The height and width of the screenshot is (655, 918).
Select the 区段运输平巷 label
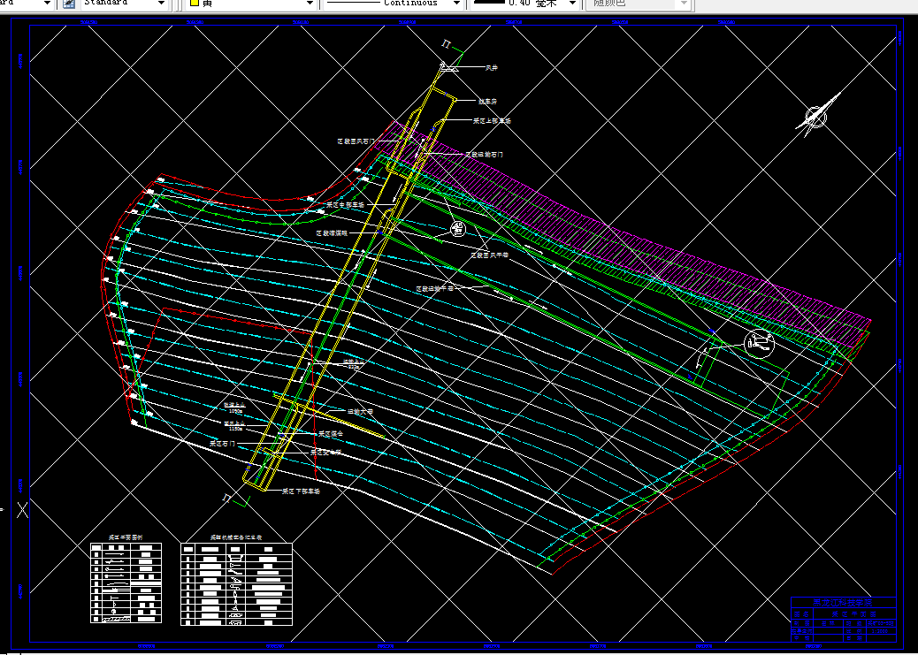434,288
